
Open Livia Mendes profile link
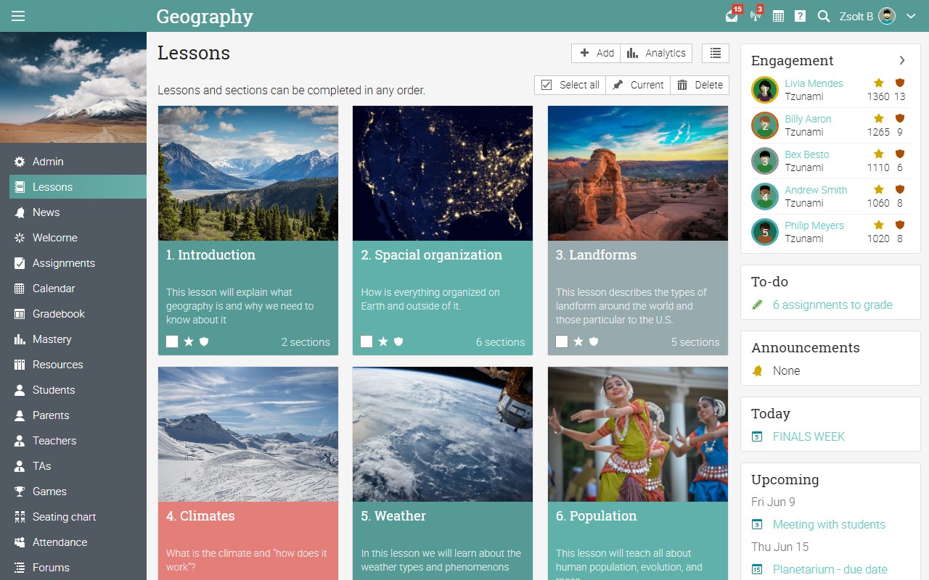click(814, 83)
